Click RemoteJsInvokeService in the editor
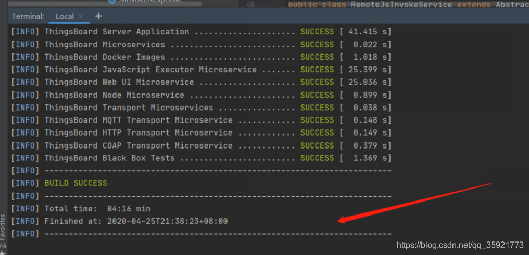 click(x=401, y=4)
